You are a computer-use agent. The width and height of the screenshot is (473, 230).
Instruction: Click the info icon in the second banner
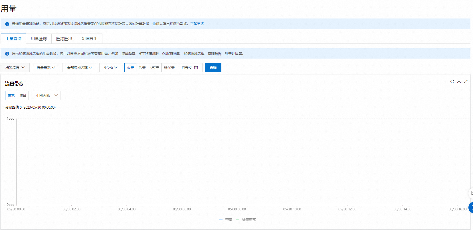pyautogui.click(x=7, y=54)
